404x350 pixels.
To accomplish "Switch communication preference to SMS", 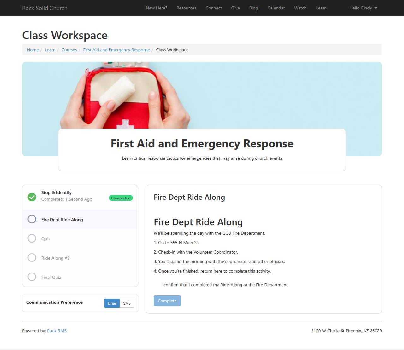I will pyautogui.click(x=127, y=303).
